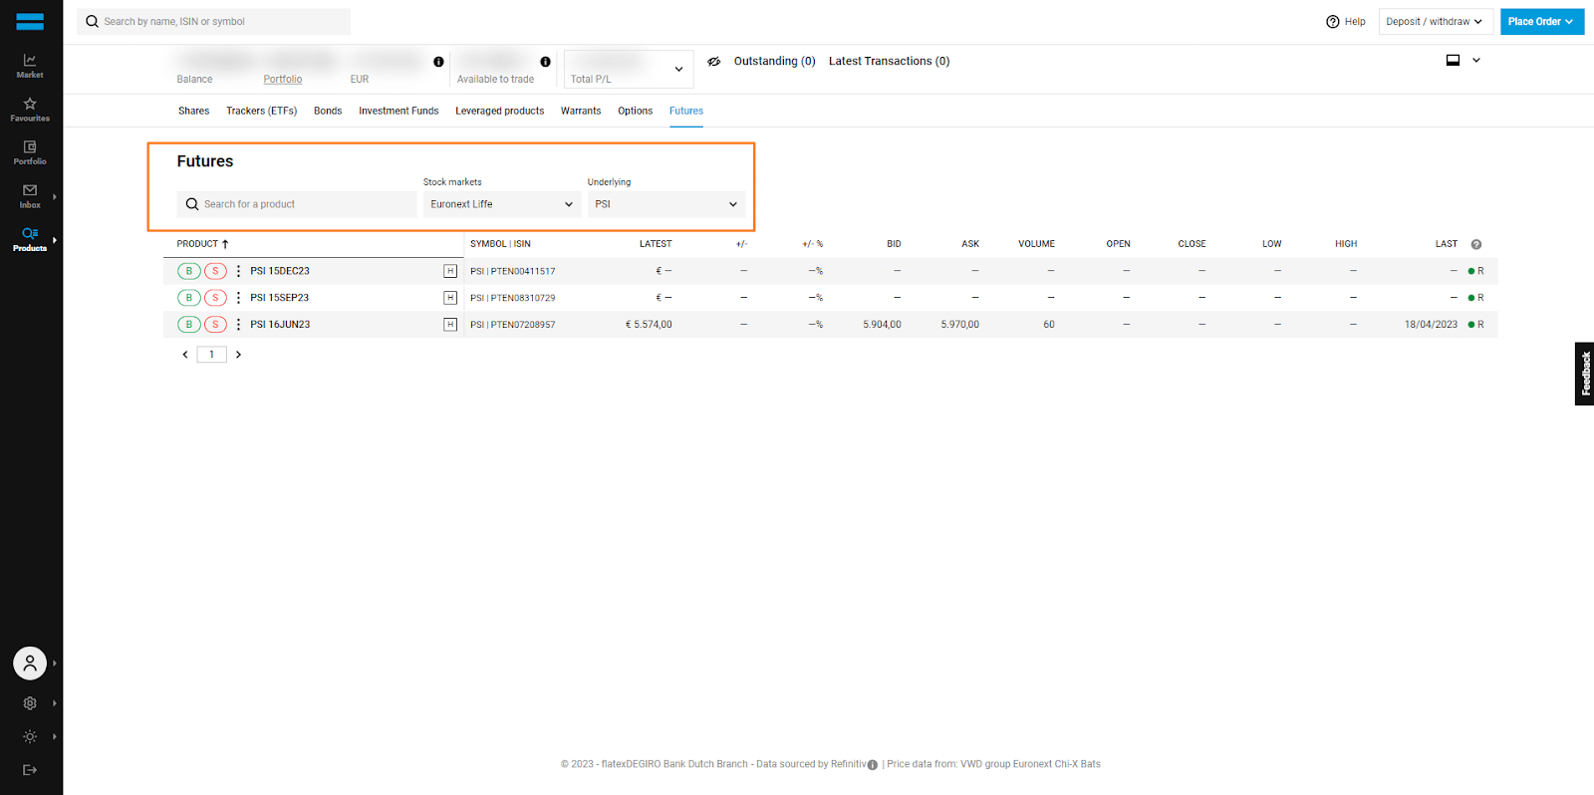
Task: Select the Futures tab
Action: (x=686, y=111)
